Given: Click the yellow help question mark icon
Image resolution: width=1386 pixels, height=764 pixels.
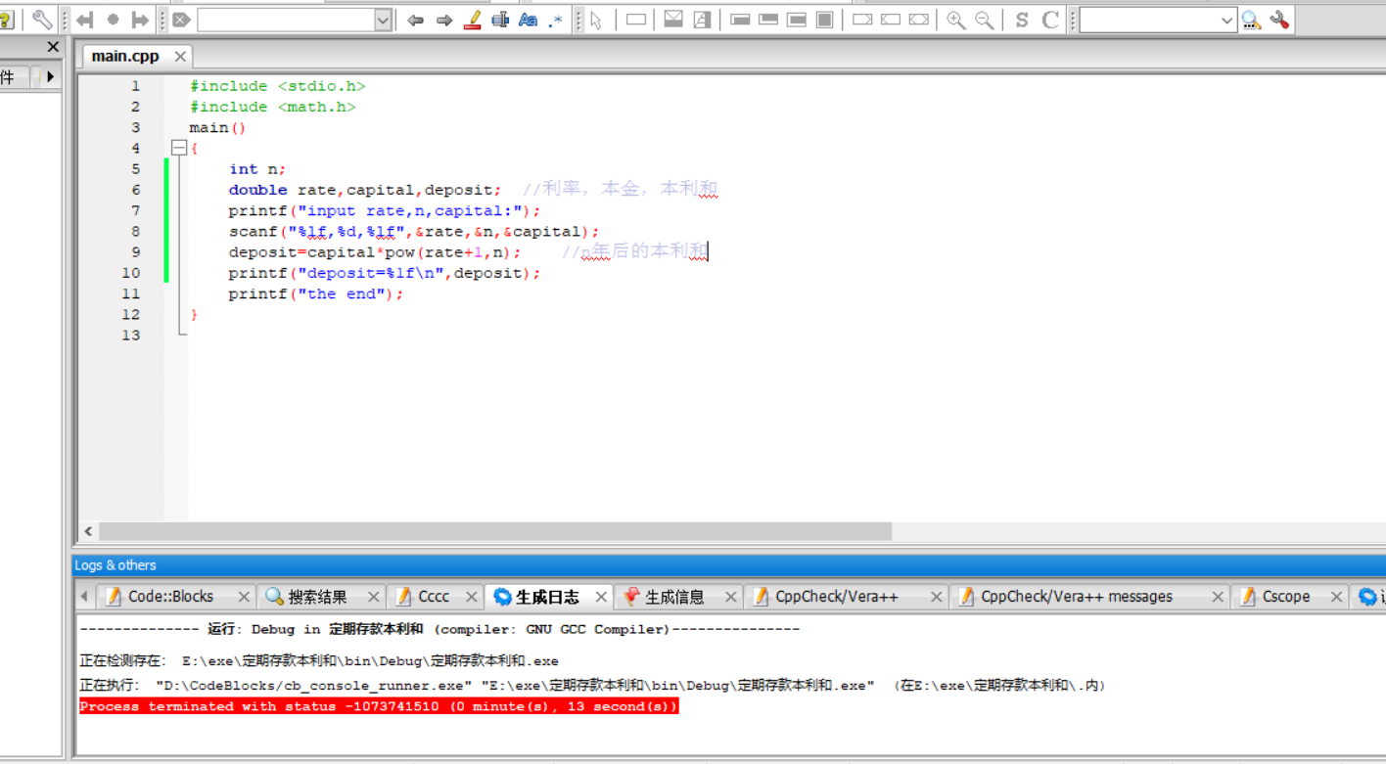Looking at the screenshot, I should pyautogui.click(x=6, y=20).
